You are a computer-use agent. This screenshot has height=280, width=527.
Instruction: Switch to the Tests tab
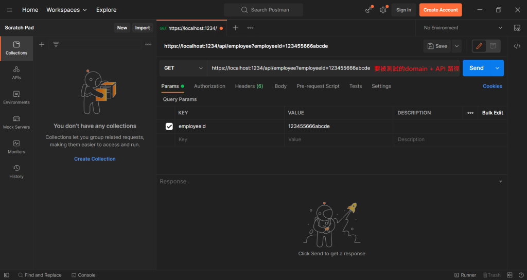click(356, 86)
